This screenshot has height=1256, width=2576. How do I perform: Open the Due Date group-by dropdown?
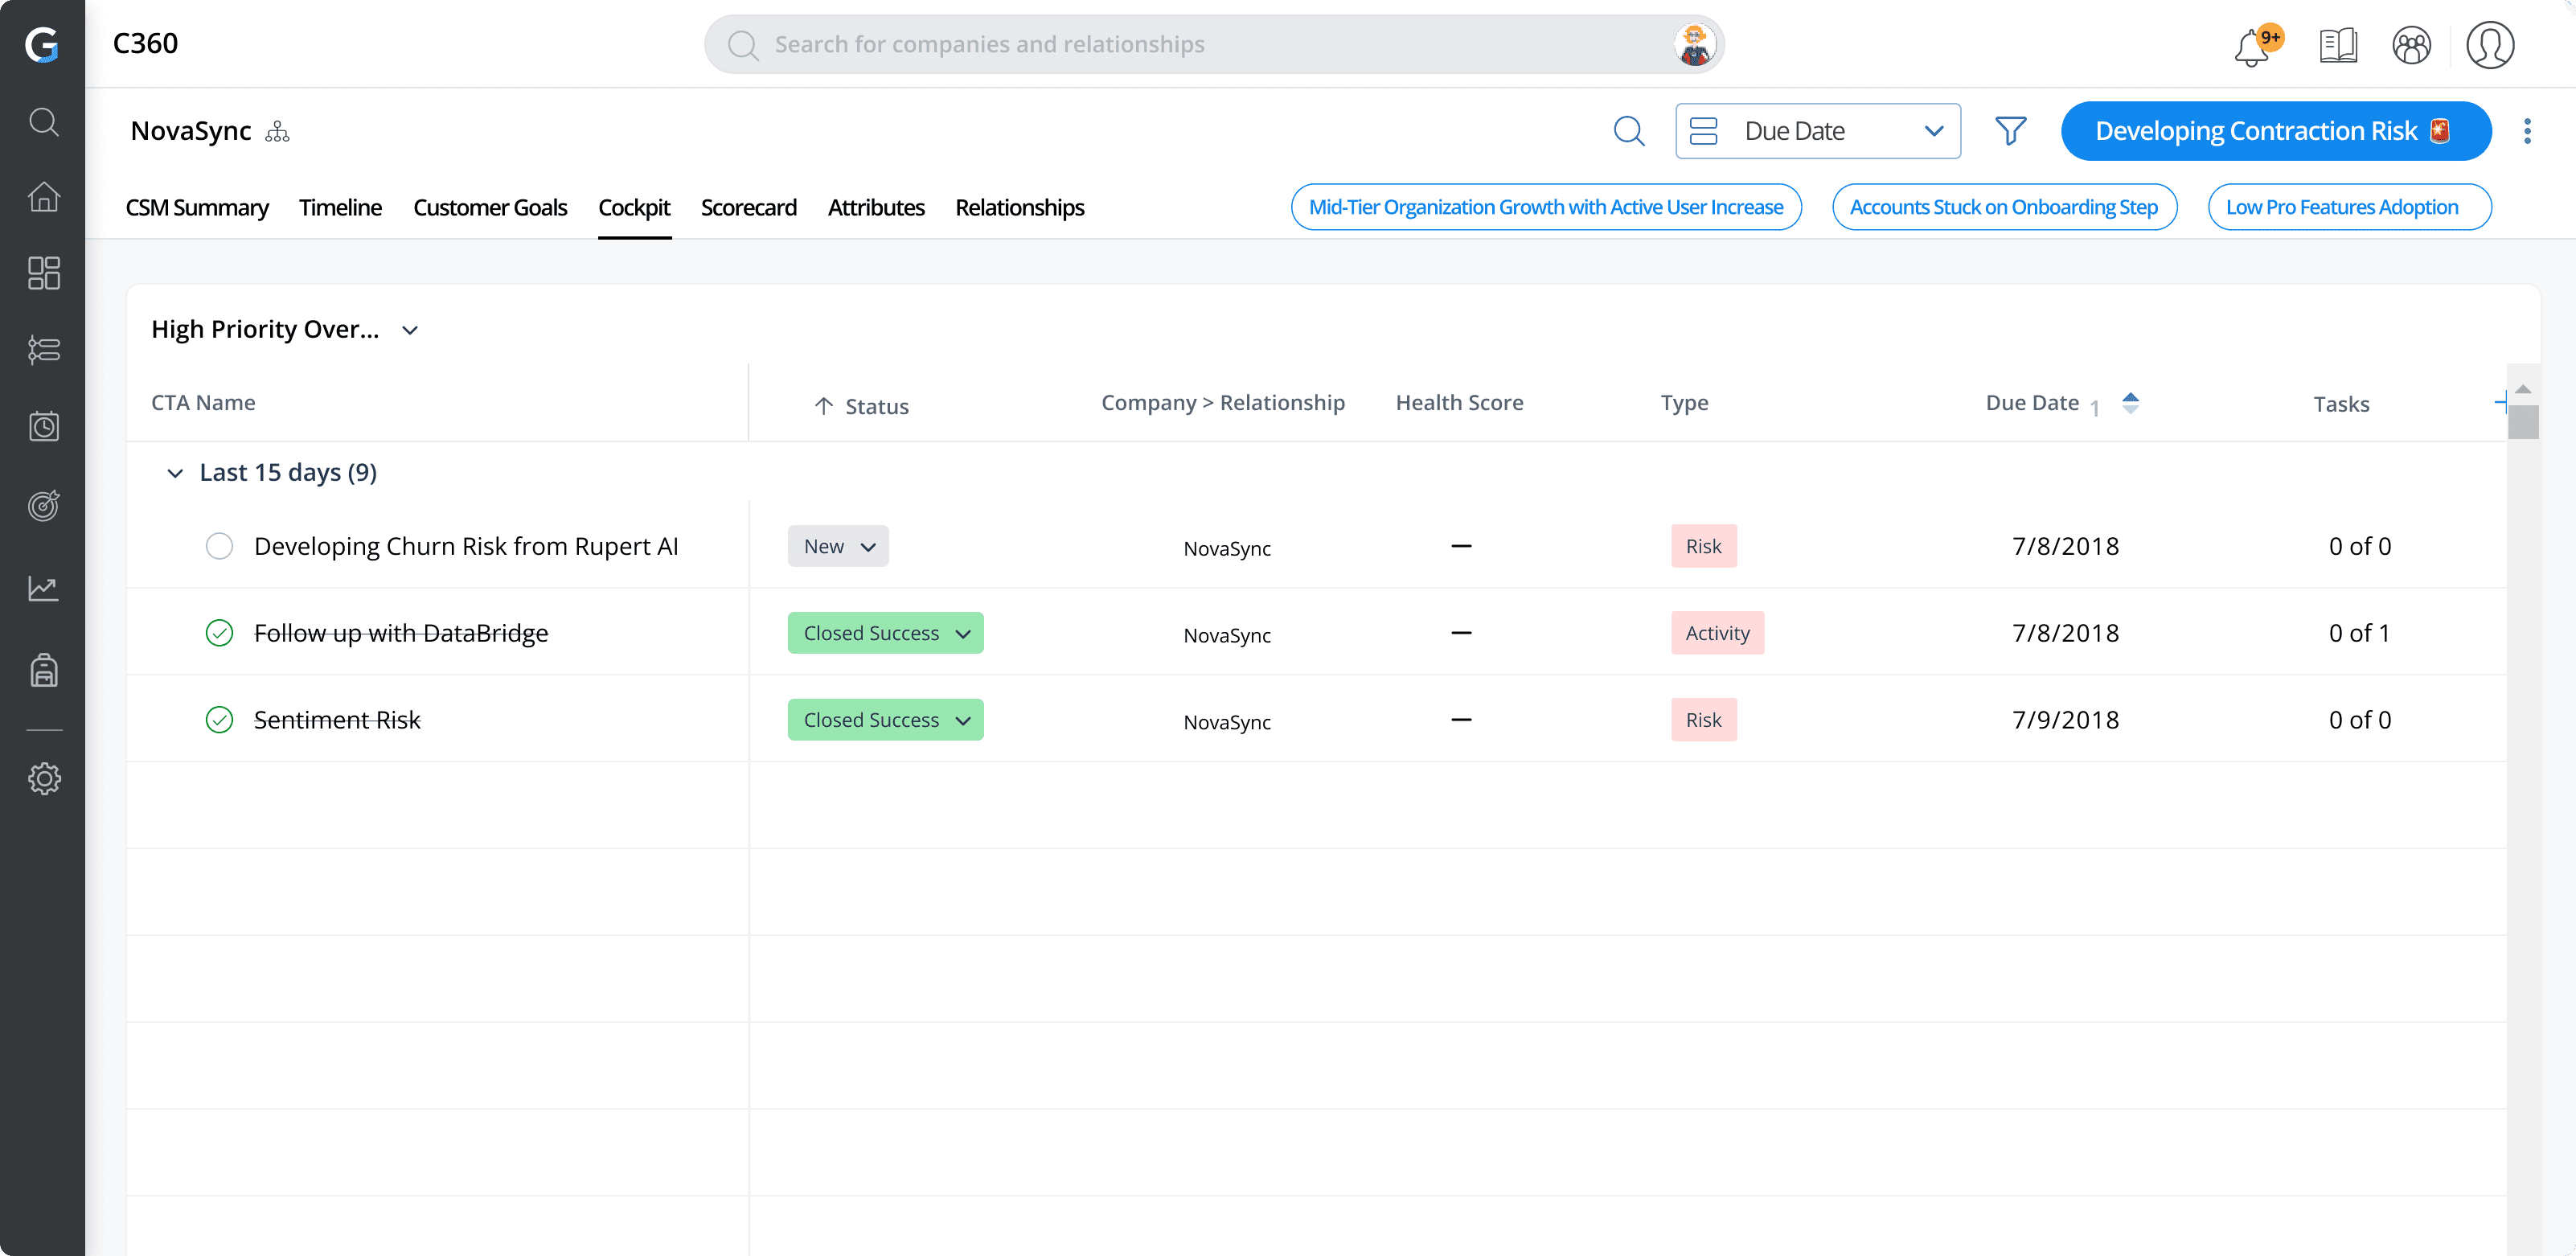[1817, 131]
